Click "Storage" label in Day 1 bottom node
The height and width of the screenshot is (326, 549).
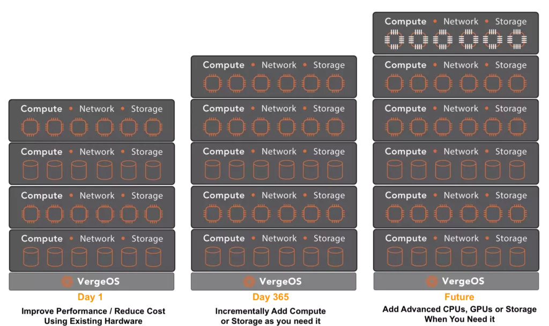147,239
